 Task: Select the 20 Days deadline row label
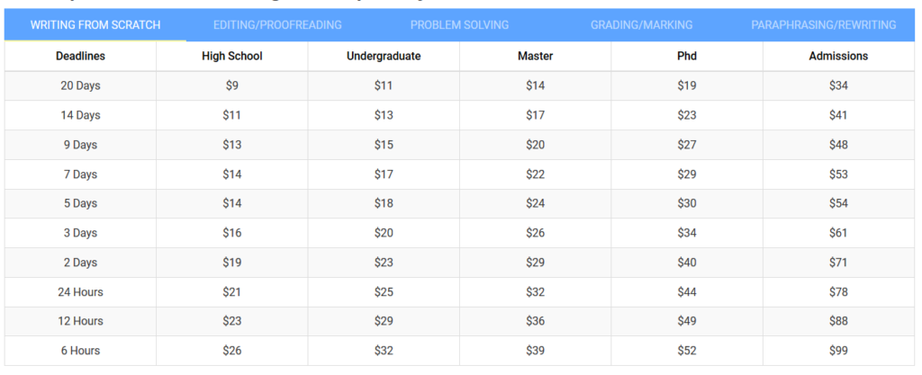80,85
